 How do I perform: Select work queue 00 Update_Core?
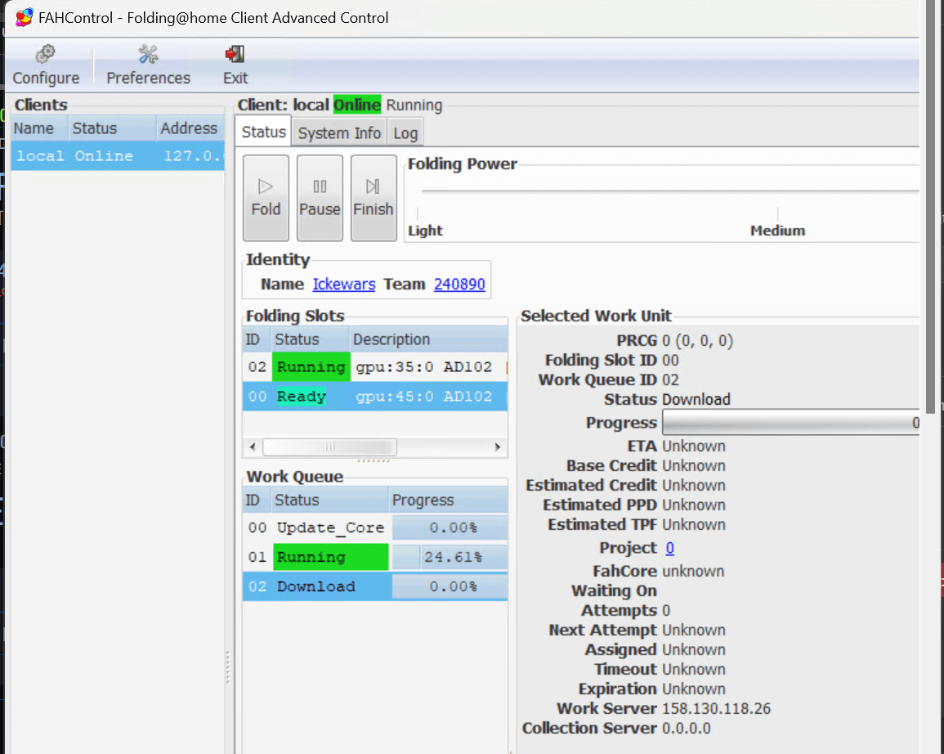(x=375, y=527)
